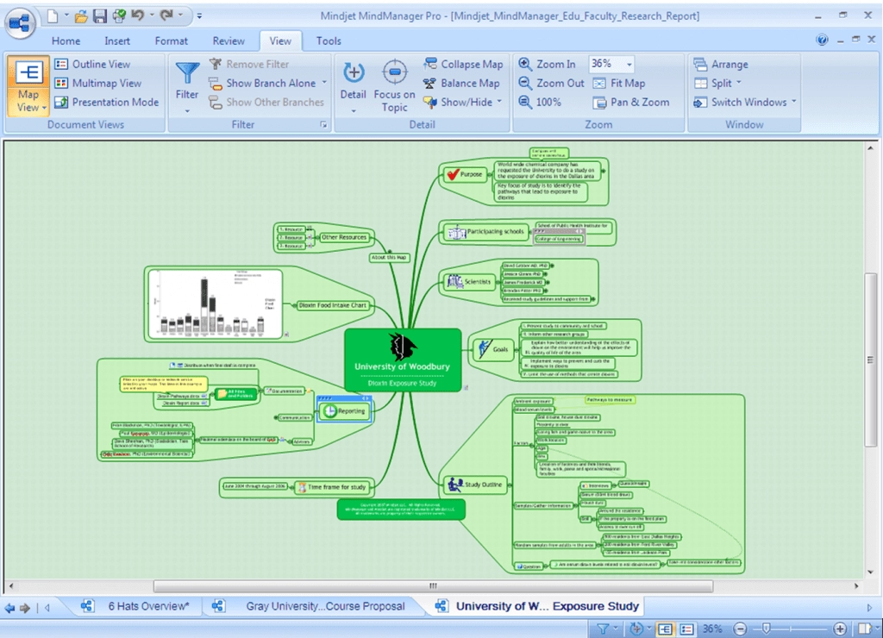
Task: Redo the last undone action
Action: (x=166, y=16)
